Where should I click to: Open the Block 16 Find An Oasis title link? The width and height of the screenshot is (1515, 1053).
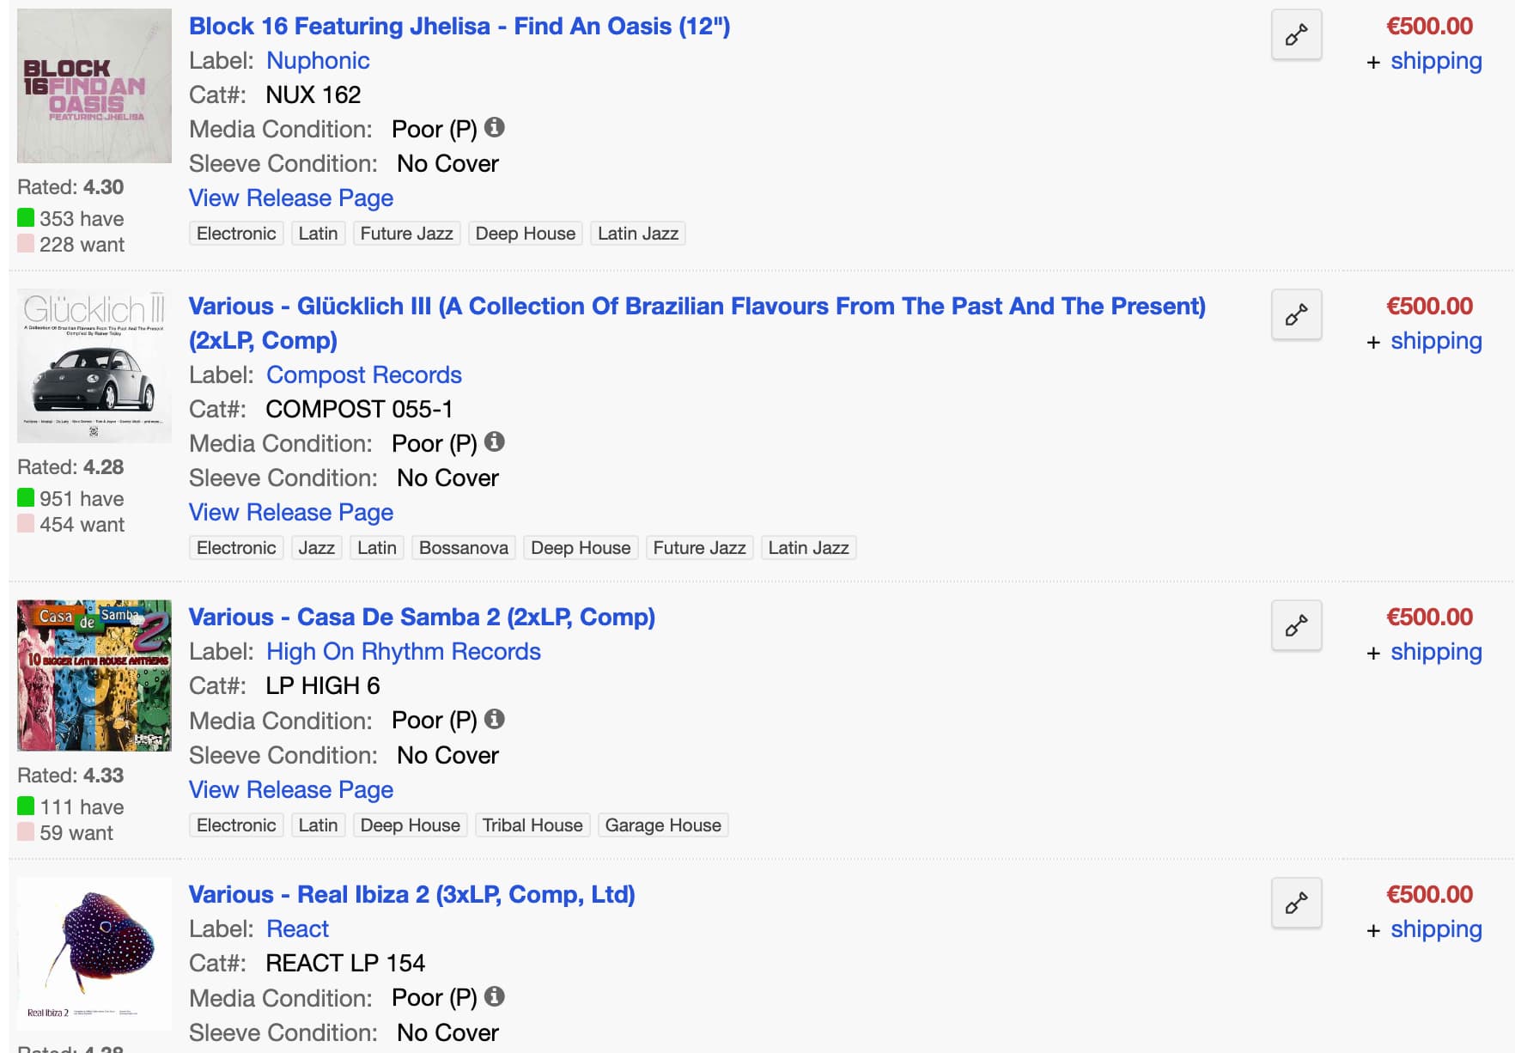point(459,27)
